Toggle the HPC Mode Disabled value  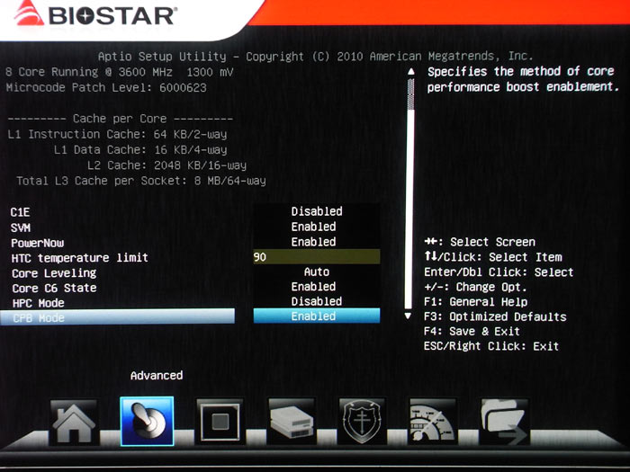[x=317, y=301]
